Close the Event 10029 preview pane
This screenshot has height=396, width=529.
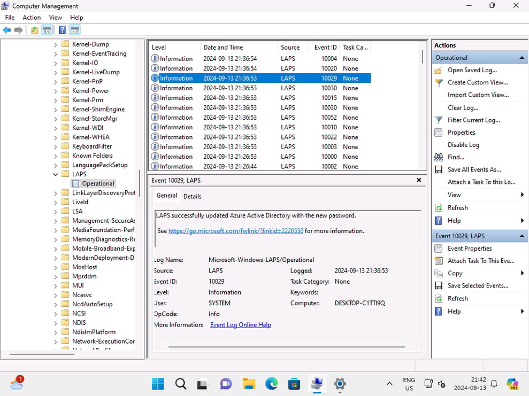[x=419, y=180]
